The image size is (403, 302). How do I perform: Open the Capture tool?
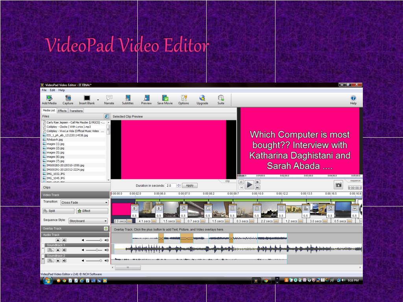point(68,99)
